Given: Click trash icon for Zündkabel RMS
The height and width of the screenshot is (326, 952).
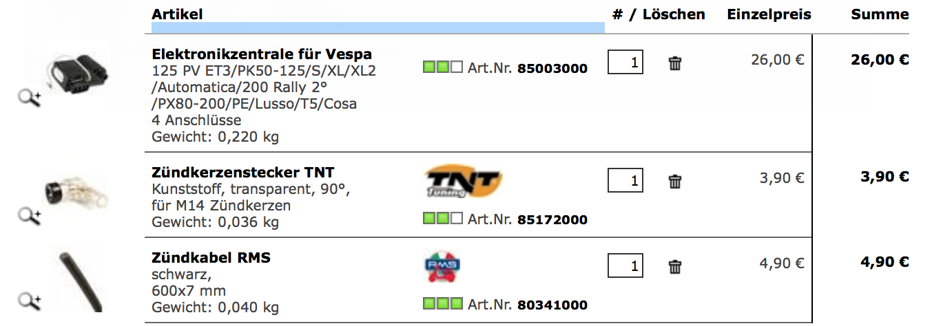Looking at the screenshot, I should (x=675, y=267).
